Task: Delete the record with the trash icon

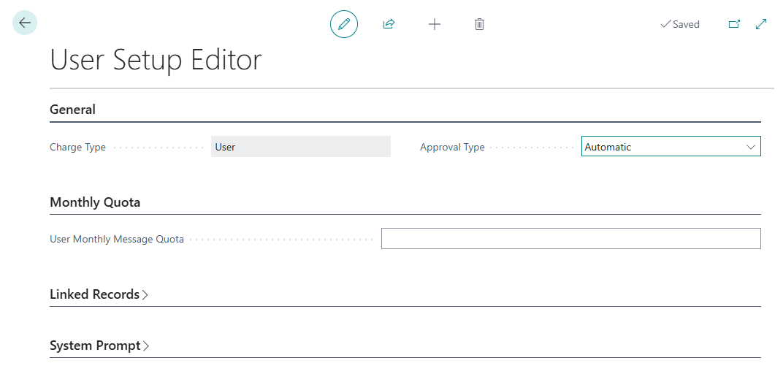Action: 479,24
